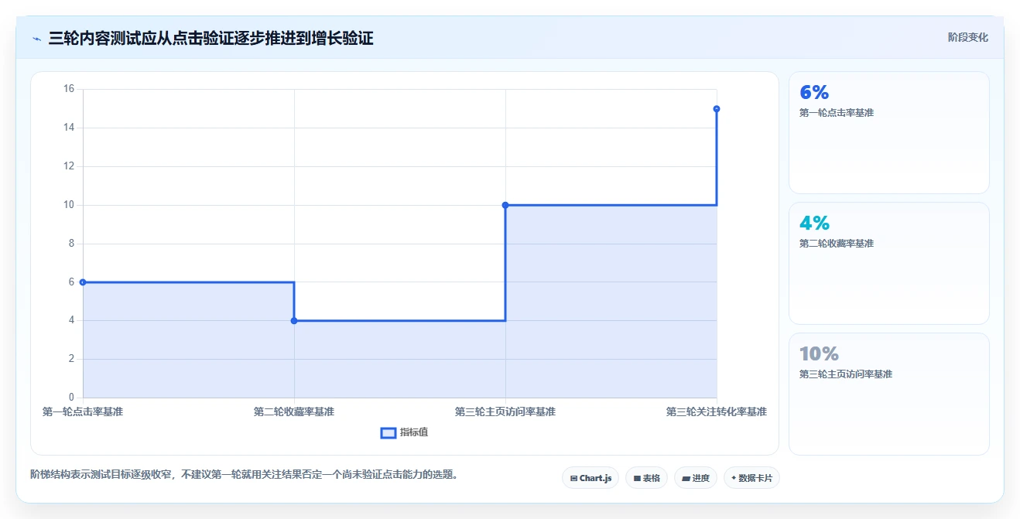Click x-axis label 第三轮主页访问率基准
Screen dimensions: 1020x519
click(505, 411)
